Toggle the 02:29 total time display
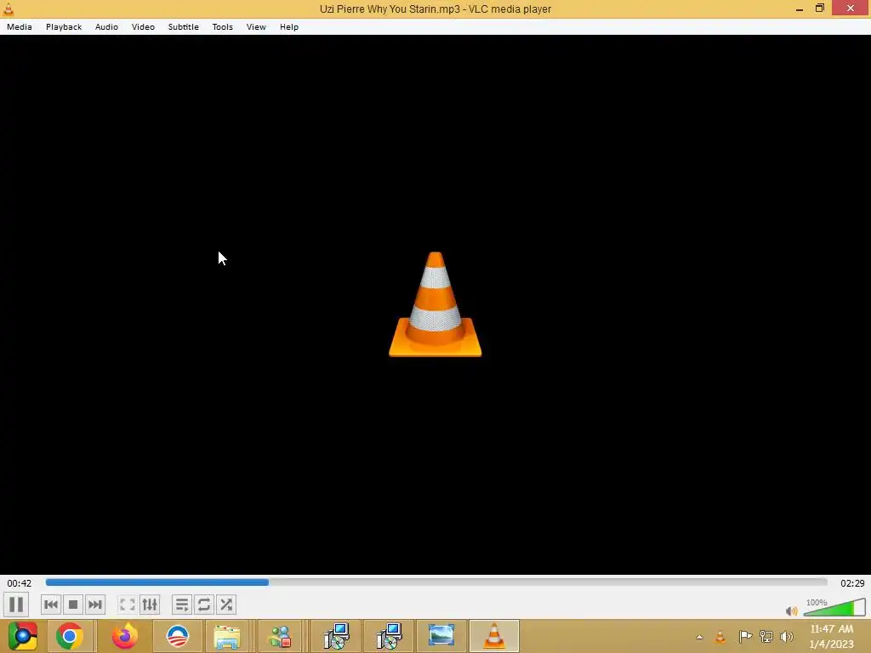 (x=852, y=583)
